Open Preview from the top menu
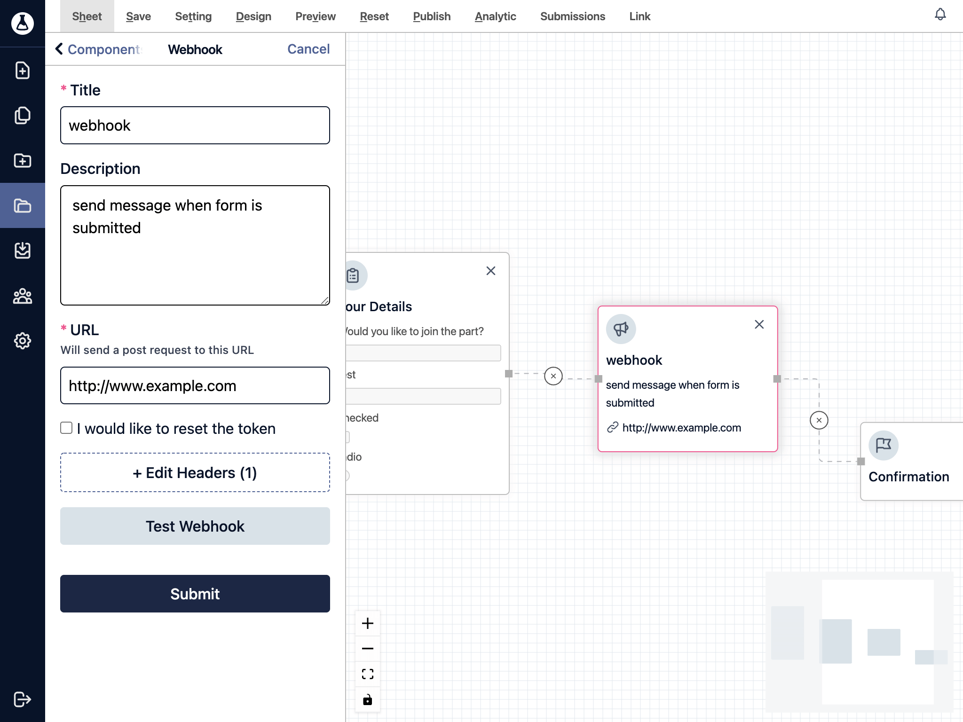The height and width of the screenshot is (722, 963). (x=316, y=16)
